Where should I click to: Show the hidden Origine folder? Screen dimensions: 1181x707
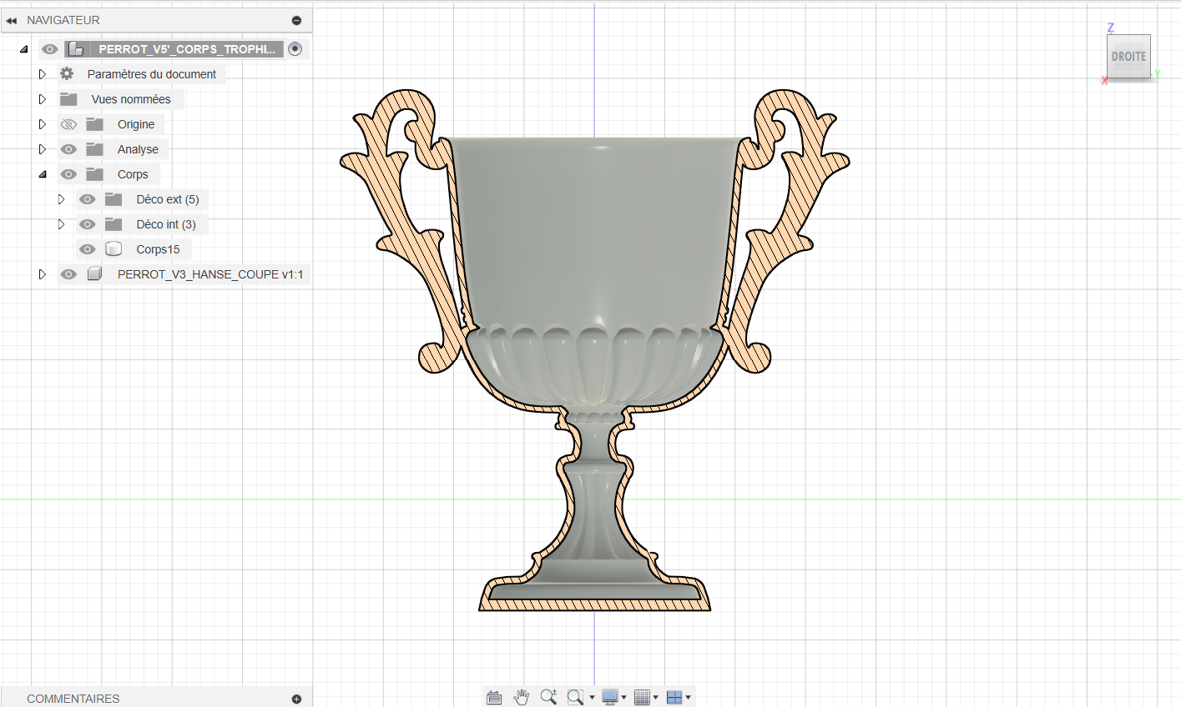click(68, 124)
